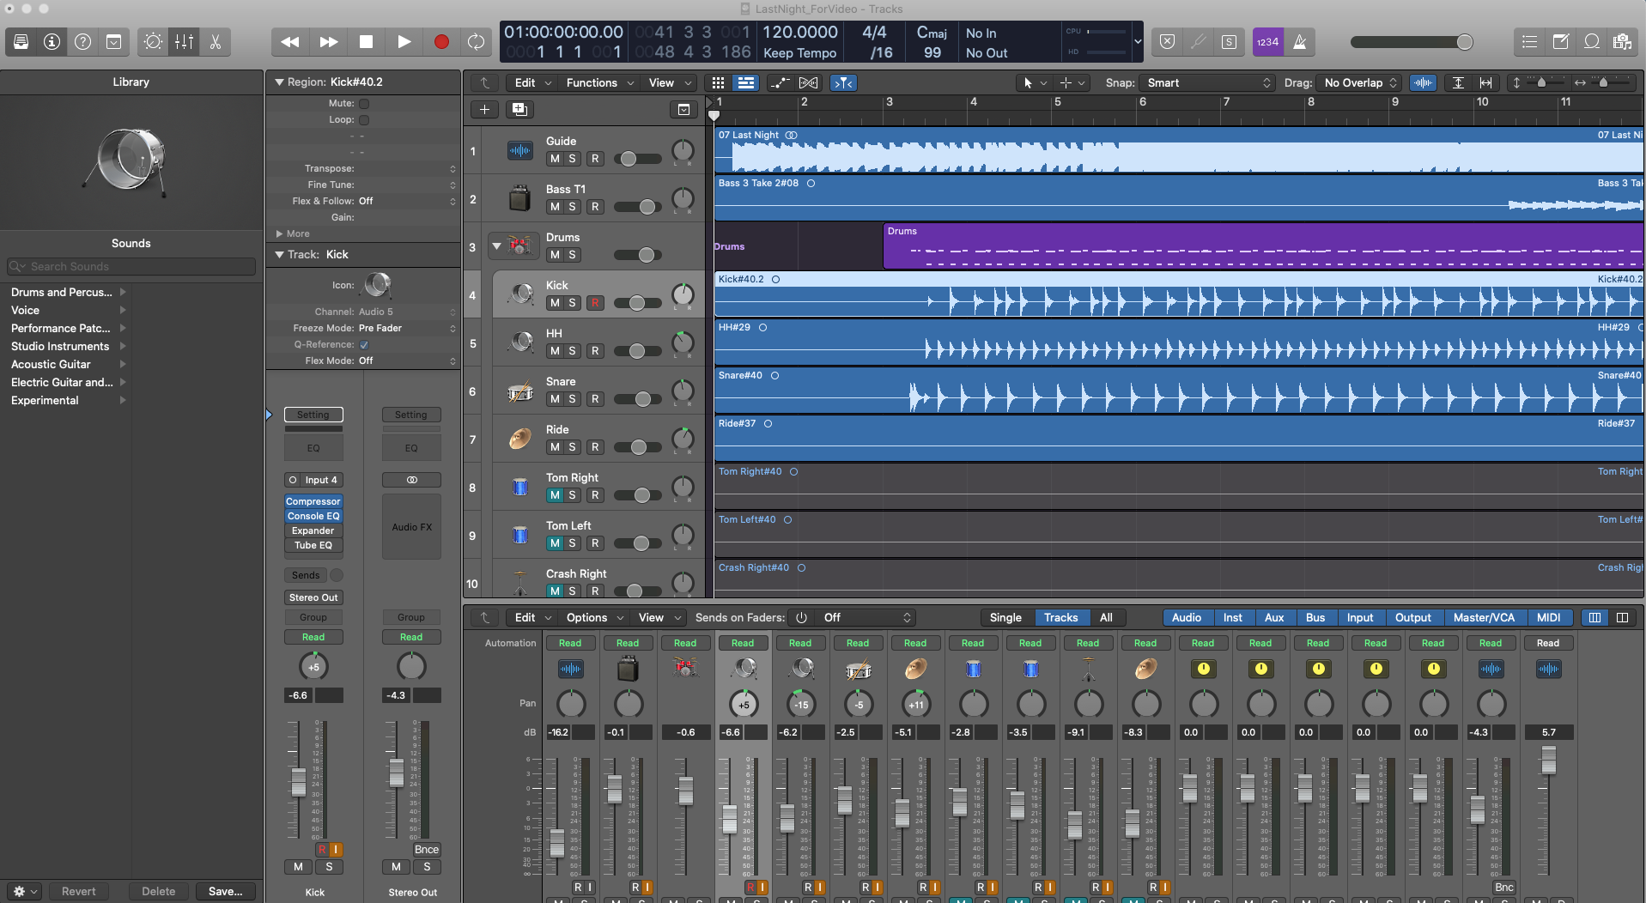The image size is (1646, 903).
Task: Click Stereo Out output slot on Kick strip
Action: (313, 597)
